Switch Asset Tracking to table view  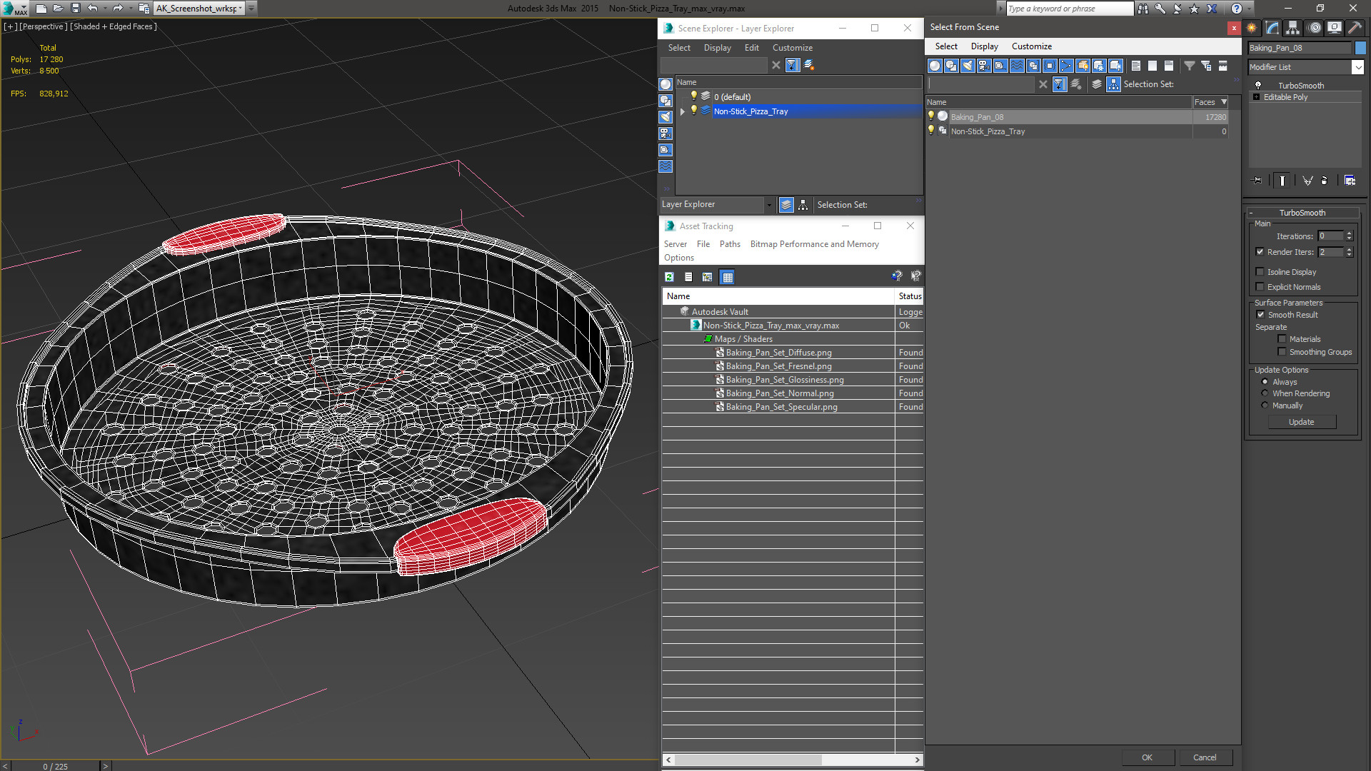(727, 277)
